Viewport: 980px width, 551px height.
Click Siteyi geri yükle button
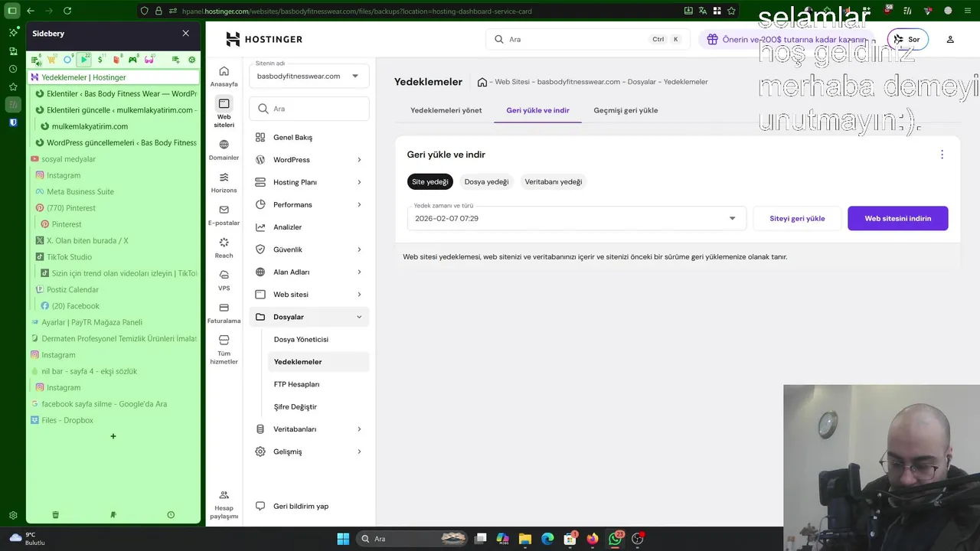point(797,218)
